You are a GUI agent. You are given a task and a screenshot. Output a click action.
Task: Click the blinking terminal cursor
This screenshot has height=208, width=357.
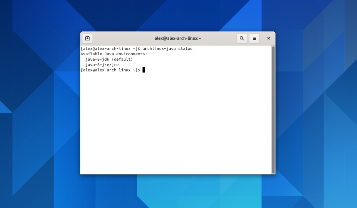(144, 70)
